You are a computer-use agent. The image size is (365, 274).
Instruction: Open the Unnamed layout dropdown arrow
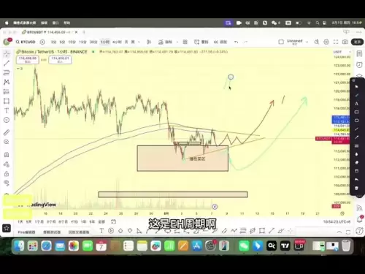(307, 42)
